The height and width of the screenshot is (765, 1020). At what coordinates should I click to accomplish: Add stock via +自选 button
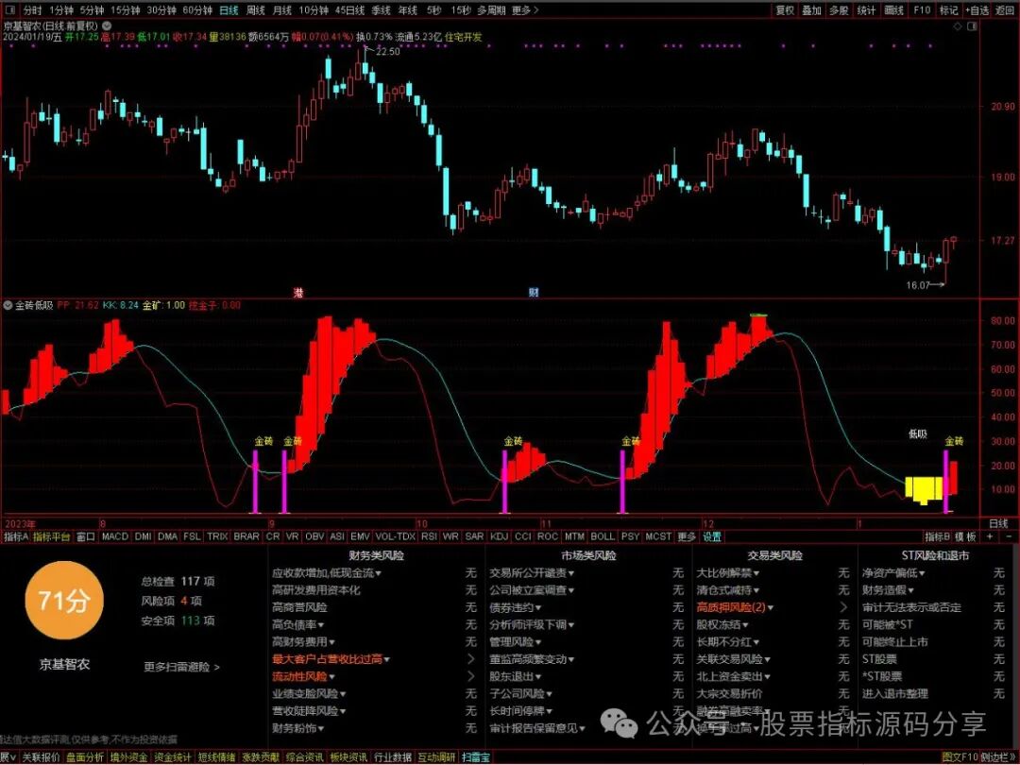[977, 10]
